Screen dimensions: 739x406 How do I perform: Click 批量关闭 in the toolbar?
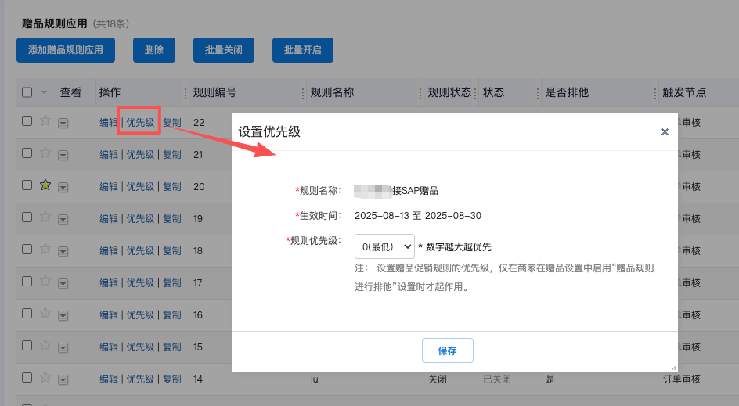coord(224,49)
